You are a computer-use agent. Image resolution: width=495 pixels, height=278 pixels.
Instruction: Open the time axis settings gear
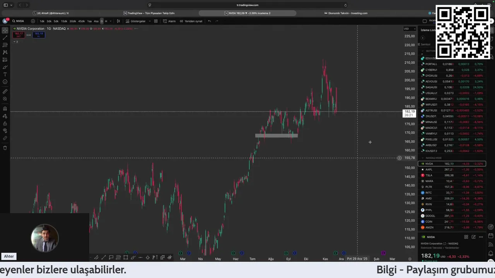point(410,259)
